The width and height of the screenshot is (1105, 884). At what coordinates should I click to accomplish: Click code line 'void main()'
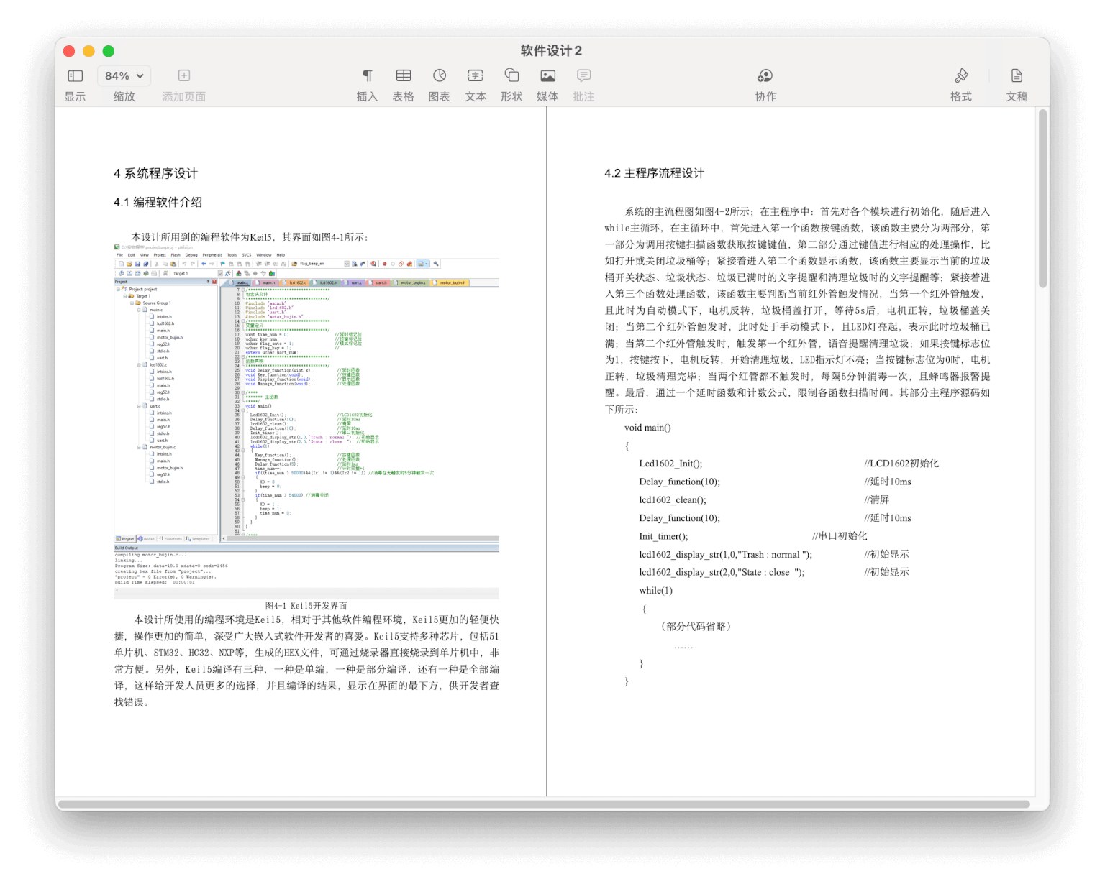(647, 428)
